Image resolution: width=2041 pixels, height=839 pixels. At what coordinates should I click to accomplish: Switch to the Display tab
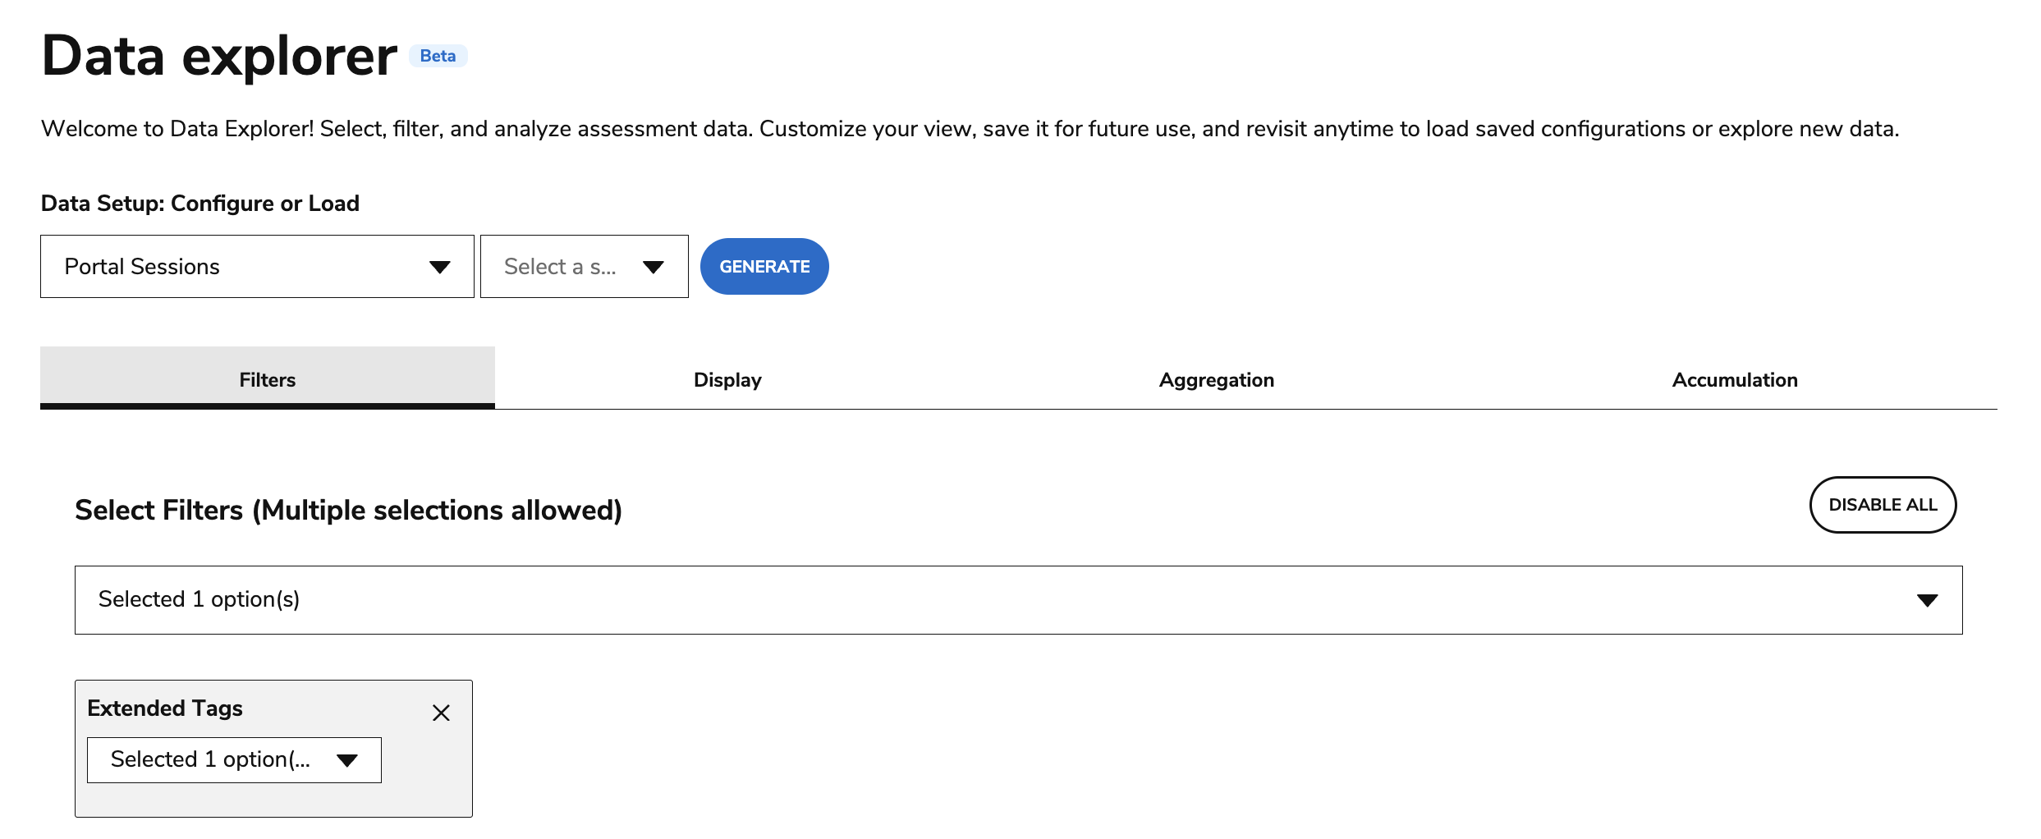[x=727, y=379]
